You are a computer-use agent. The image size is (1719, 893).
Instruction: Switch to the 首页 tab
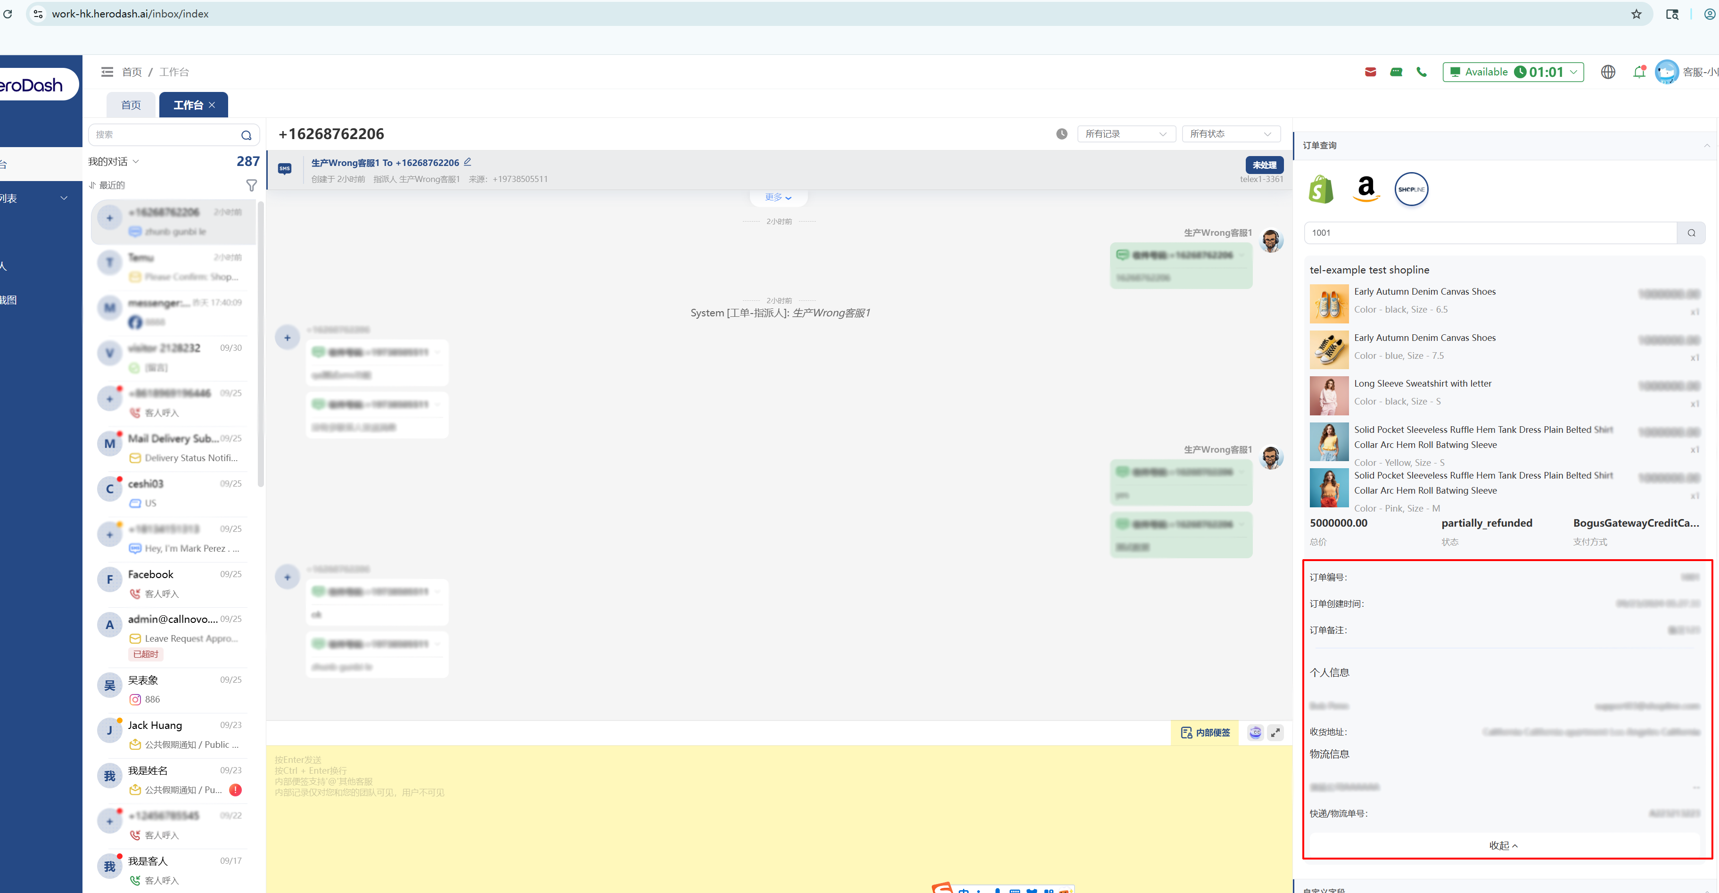click(131, 106)
